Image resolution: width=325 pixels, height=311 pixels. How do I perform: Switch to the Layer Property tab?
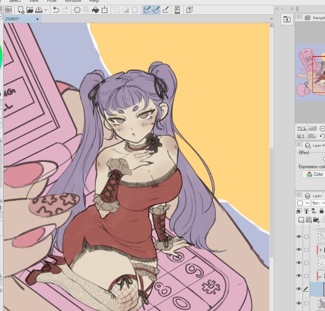tap(314, 145)
